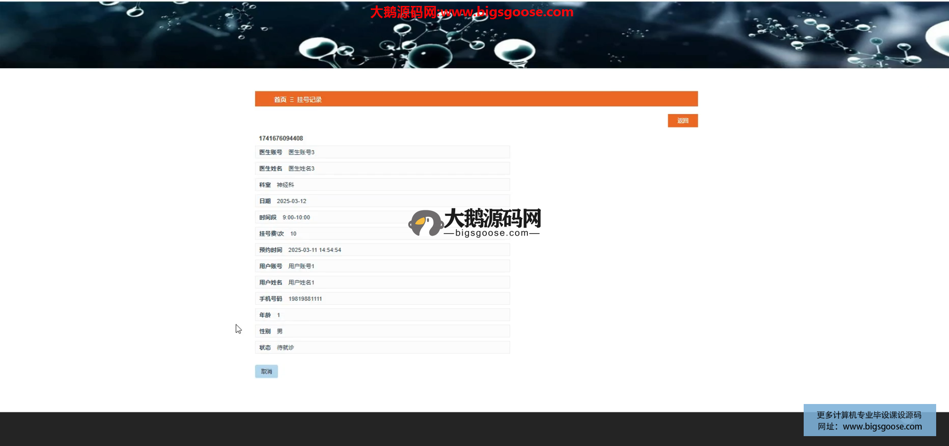The height and width of the screenshot is (446, 949).
Task: Click the 日期 value 2025-03-12
Action: click(x=291, y=202)
